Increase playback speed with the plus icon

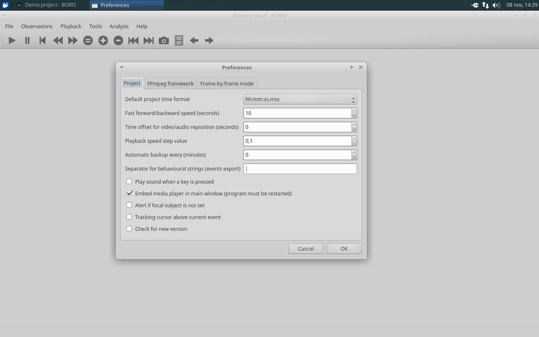click(103, 40)
